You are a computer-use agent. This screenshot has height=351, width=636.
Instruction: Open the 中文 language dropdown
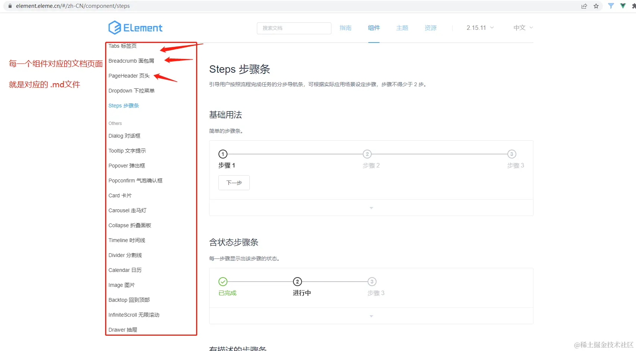click(x=523, y=28)
